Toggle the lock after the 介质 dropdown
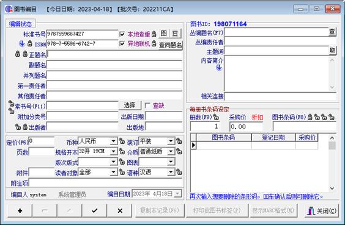 click(179, 151)
